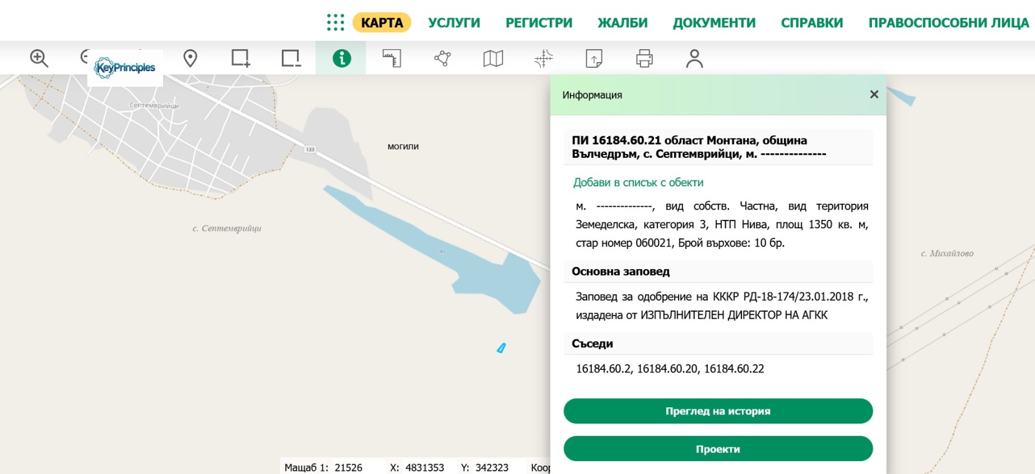The width and height of the screenshot is (1035, 474).
Task: Toggle the green information tool
Action: coord(342,58)
